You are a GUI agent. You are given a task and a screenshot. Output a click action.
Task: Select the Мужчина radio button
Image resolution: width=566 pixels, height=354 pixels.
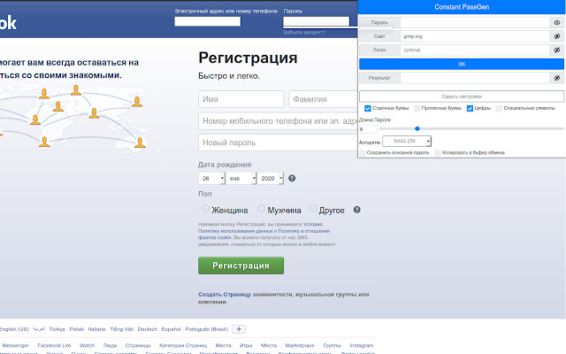(x=262, y=208)
